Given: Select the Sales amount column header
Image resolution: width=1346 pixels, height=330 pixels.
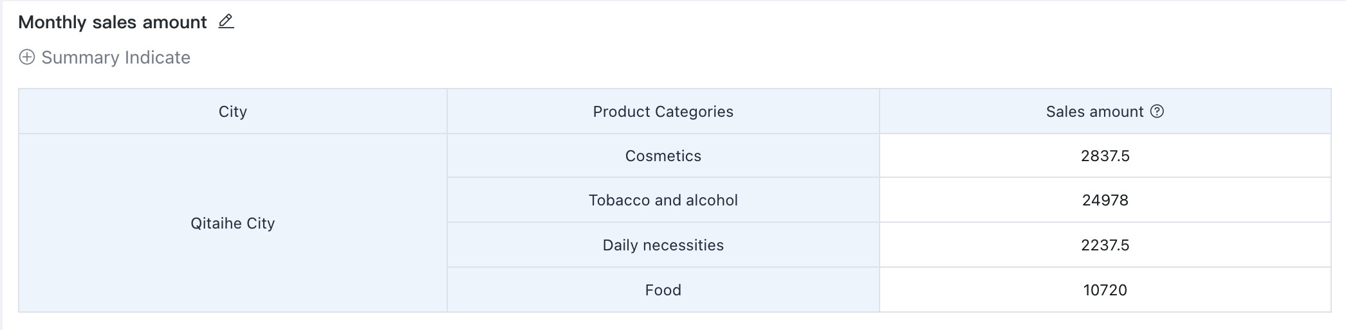Looking at the screenshot, I should 1105,111.
